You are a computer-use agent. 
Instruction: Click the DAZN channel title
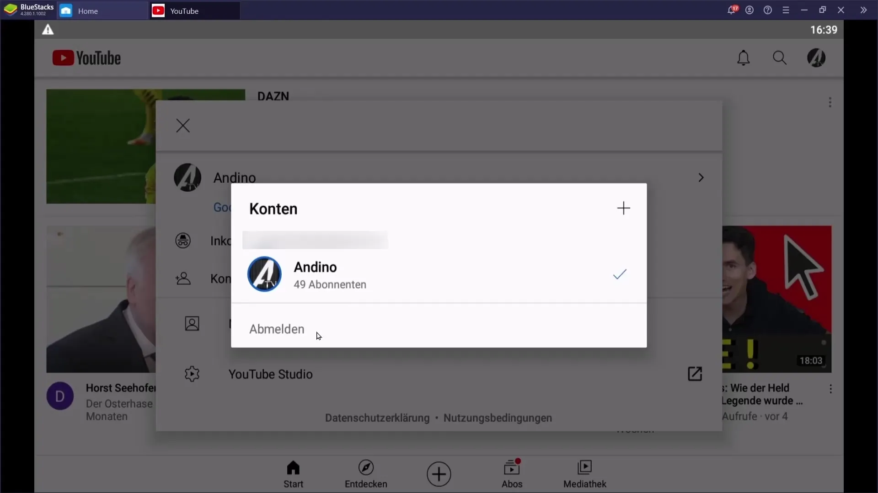[x=273, y=95]
